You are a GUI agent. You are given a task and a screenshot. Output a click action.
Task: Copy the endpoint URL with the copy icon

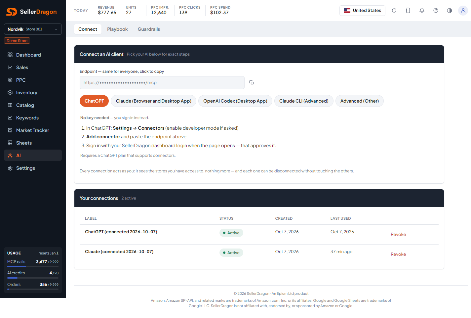tap(252, 82)
